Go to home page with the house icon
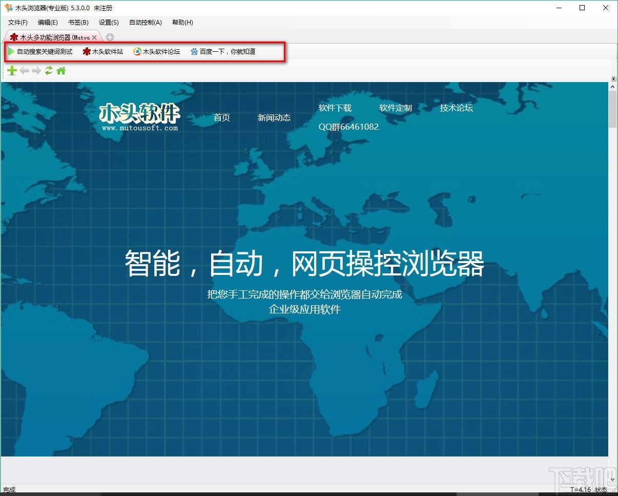Screen dimensions: 618x496 coord(61,71)
